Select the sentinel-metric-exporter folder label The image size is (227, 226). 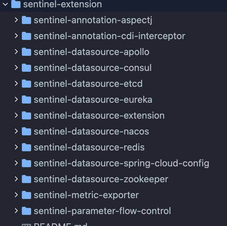(86, 195)
